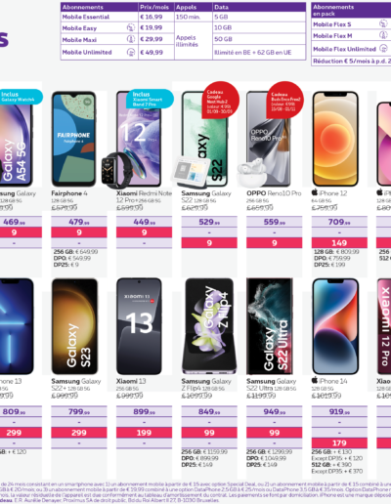Click the icon next to Mobile Easy
Image resolution: width=391 pixels, height=504 pixels.
131,27
